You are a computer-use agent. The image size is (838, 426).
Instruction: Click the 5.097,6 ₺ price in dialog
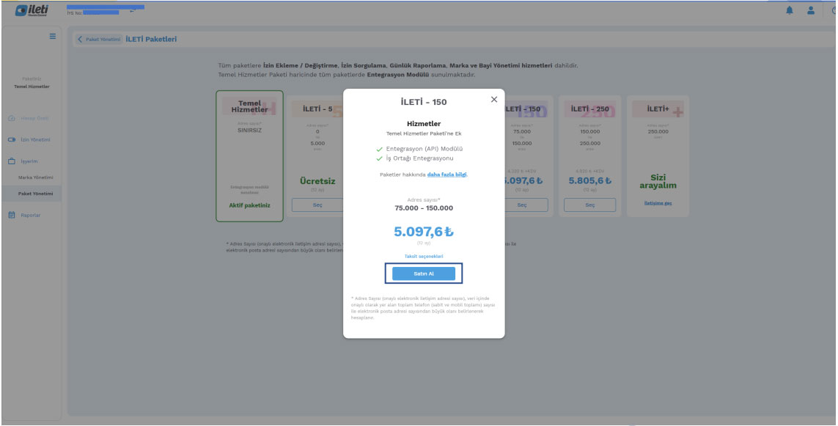tap(424, 232)
